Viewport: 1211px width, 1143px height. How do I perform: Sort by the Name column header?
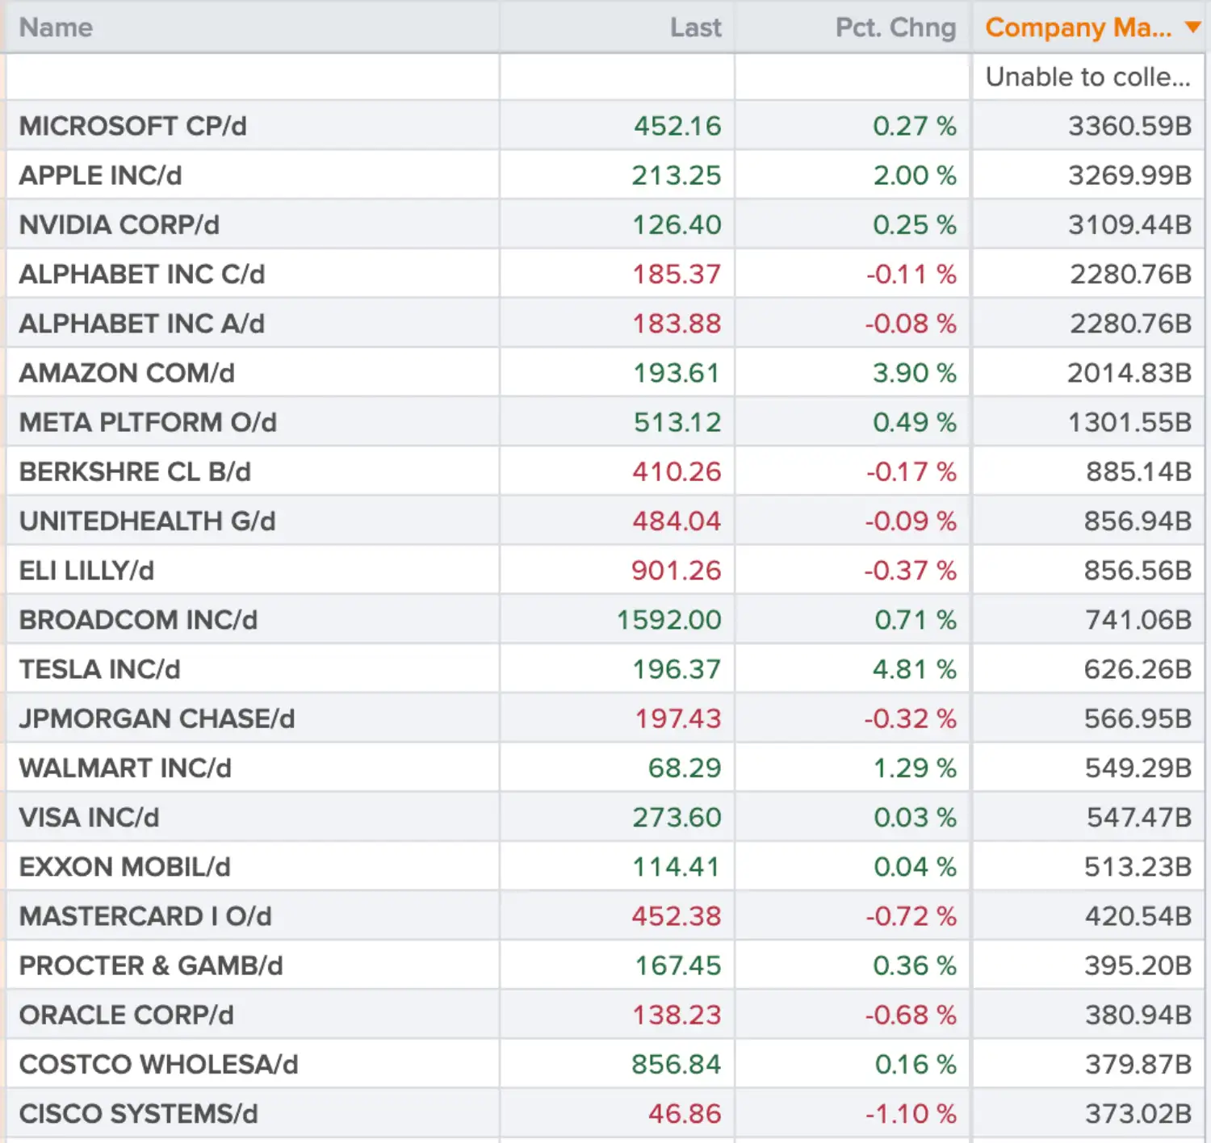[56, 27]
